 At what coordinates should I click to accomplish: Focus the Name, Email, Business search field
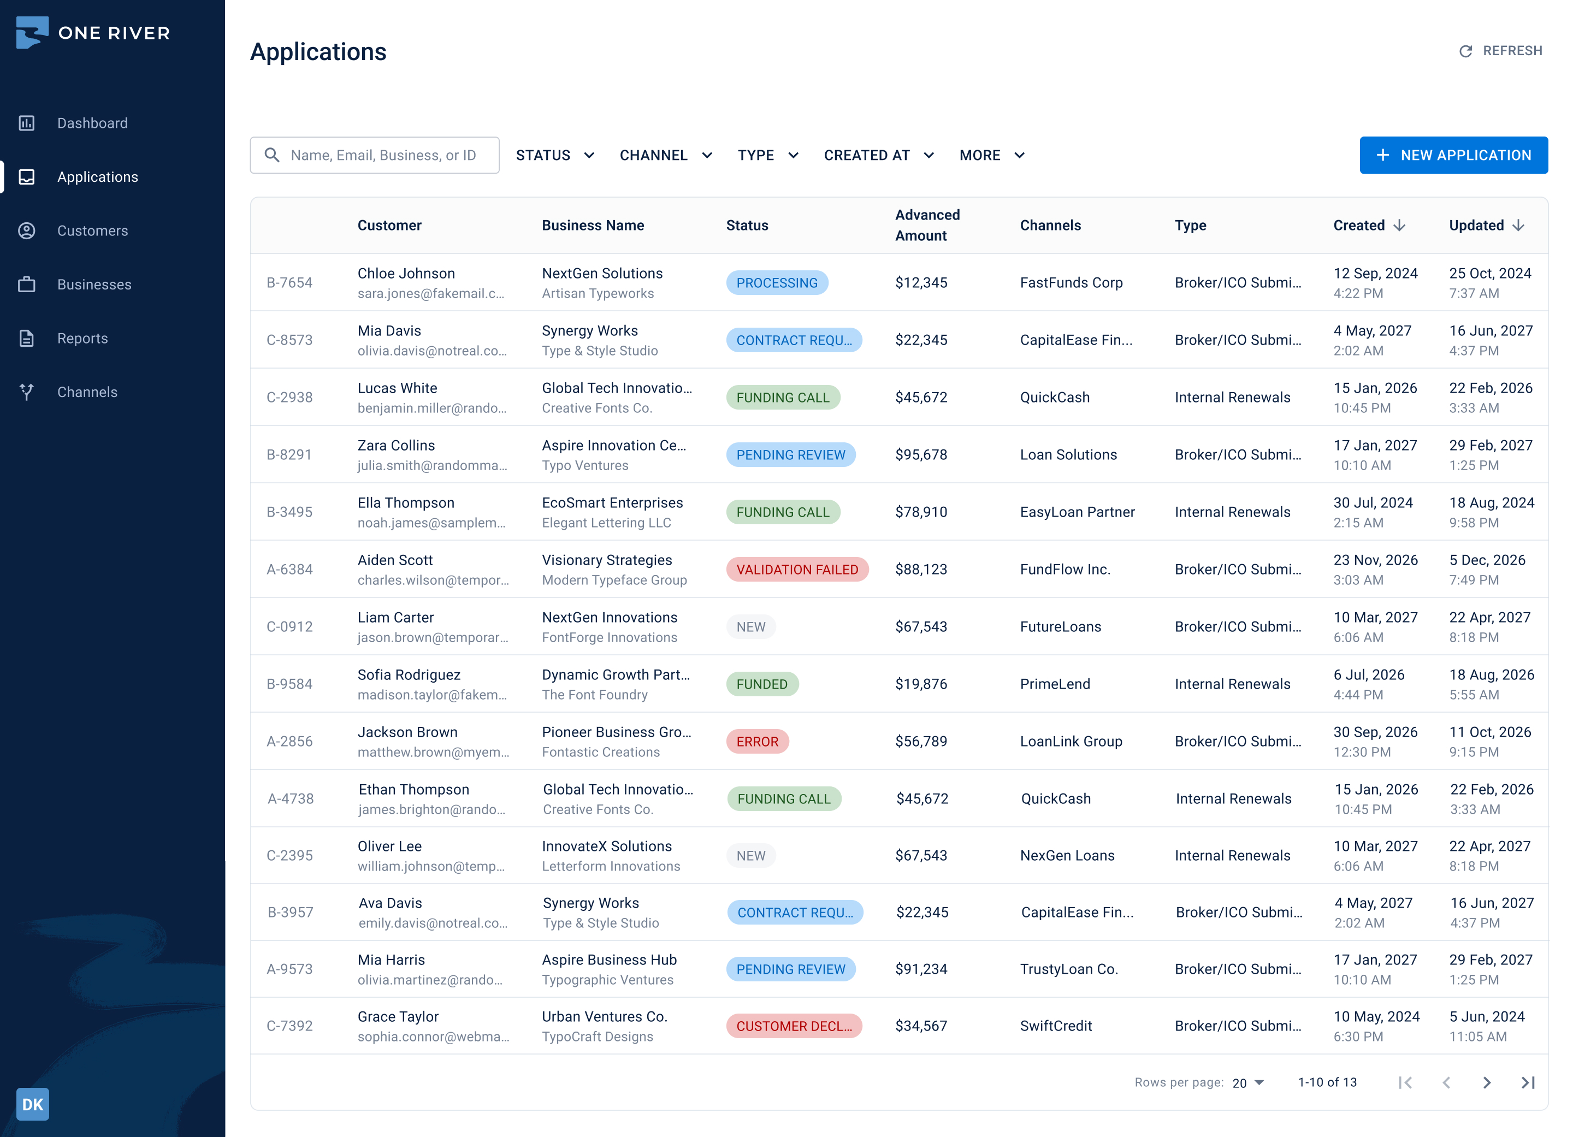(x=383, y=155)
